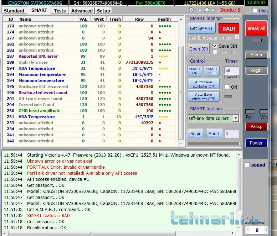The image size is (277, 236).
Task: Click raw value 77312098335
Action: [139, 62]
